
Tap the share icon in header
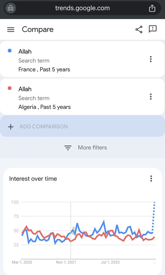click(x=139, y=30)
